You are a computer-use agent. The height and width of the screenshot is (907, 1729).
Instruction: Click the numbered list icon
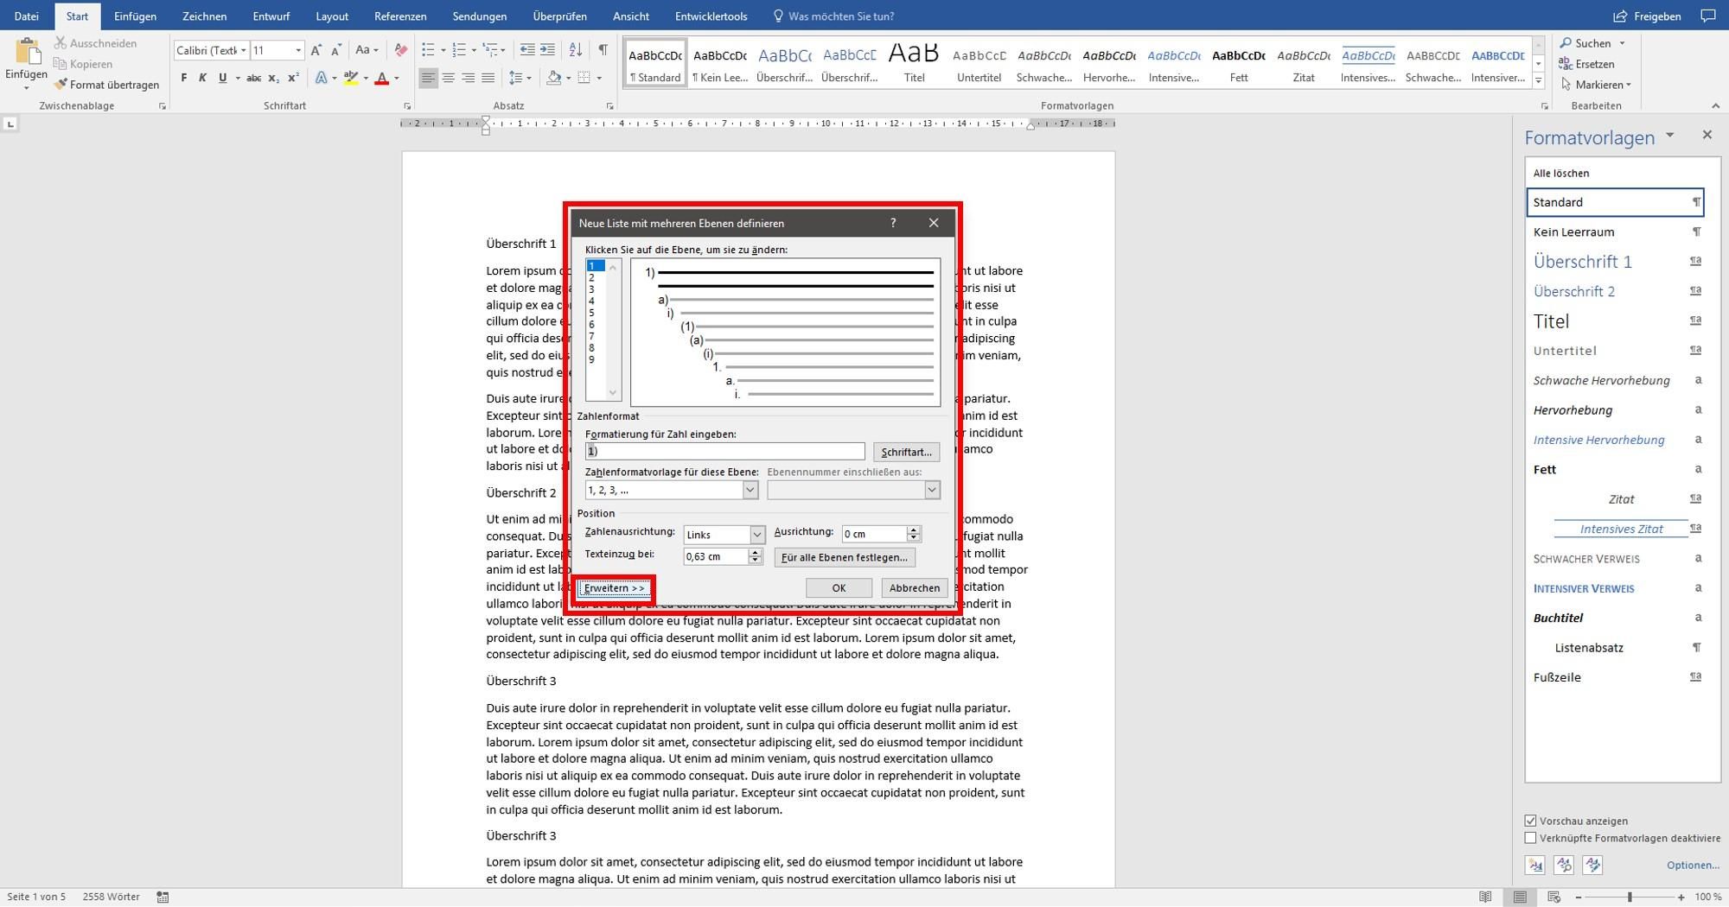tap(459, 50)
